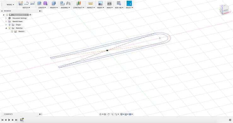Click the Press Pull modify icon
Image resolution: width=233 pixels, height=123 pixels.
click(54, 3)
